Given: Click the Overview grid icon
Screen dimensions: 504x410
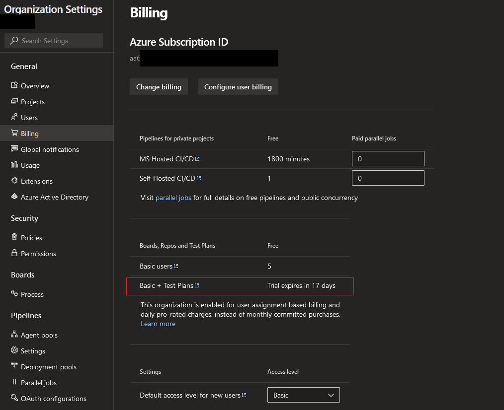Looking at the screenshot, I should 14,85.
